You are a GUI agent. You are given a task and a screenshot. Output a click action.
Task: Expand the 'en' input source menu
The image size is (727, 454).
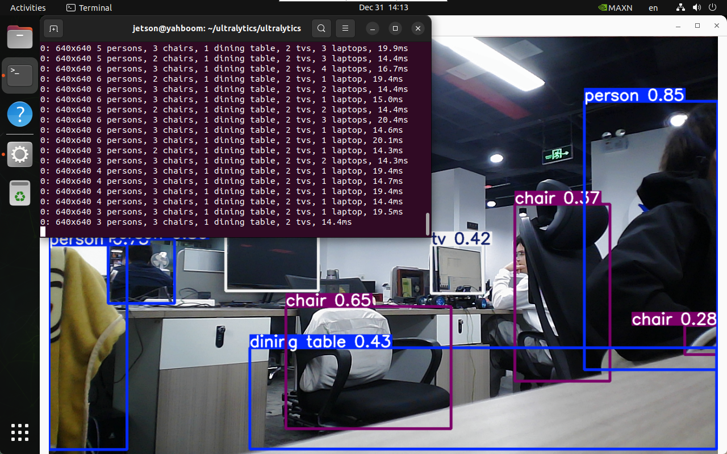click(x=653, y=8)
